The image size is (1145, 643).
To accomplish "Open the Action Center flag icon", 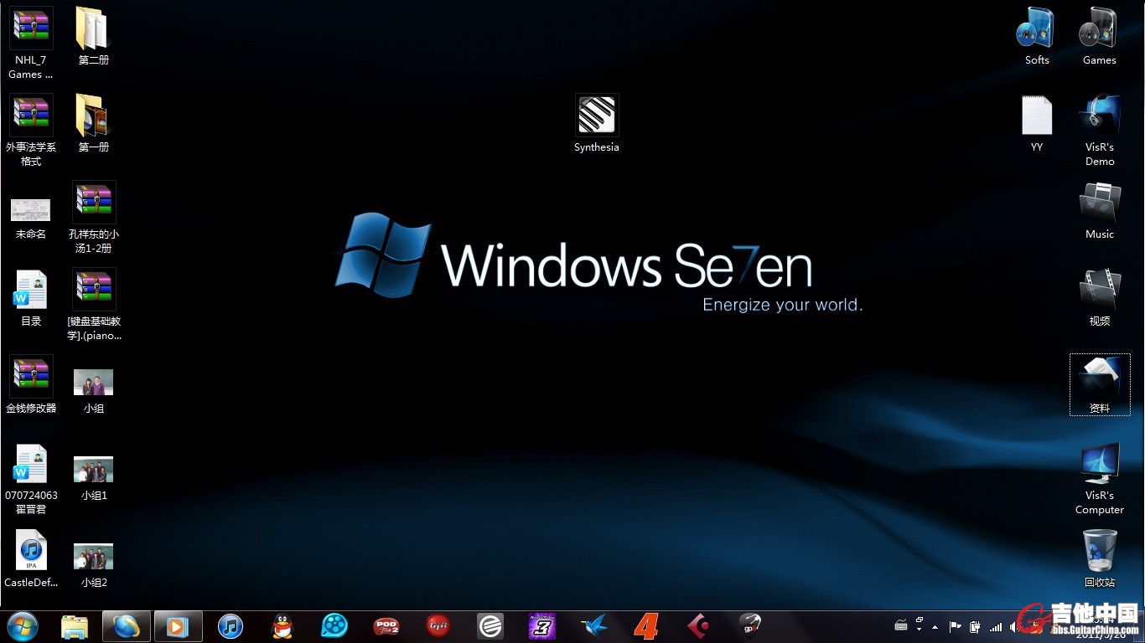I will pyautogui.click(x=955, y=626).
